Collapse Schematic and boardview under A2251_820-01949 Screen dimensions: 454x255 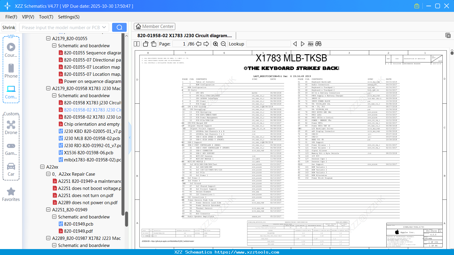[54, 217]
